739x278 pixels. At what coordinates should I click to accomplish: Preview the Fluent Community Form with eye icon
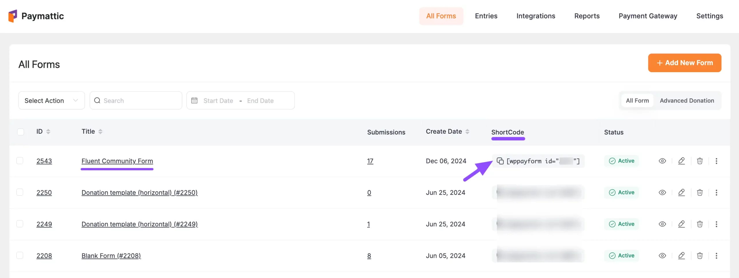pyautogui.click(x=662, y=161)
